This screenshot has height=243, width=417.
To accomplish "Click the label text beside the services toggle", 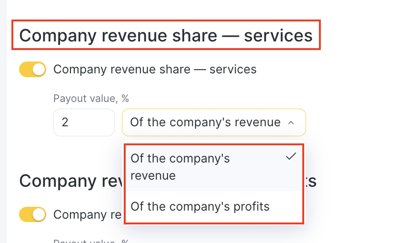I will [x=155, y=70].
